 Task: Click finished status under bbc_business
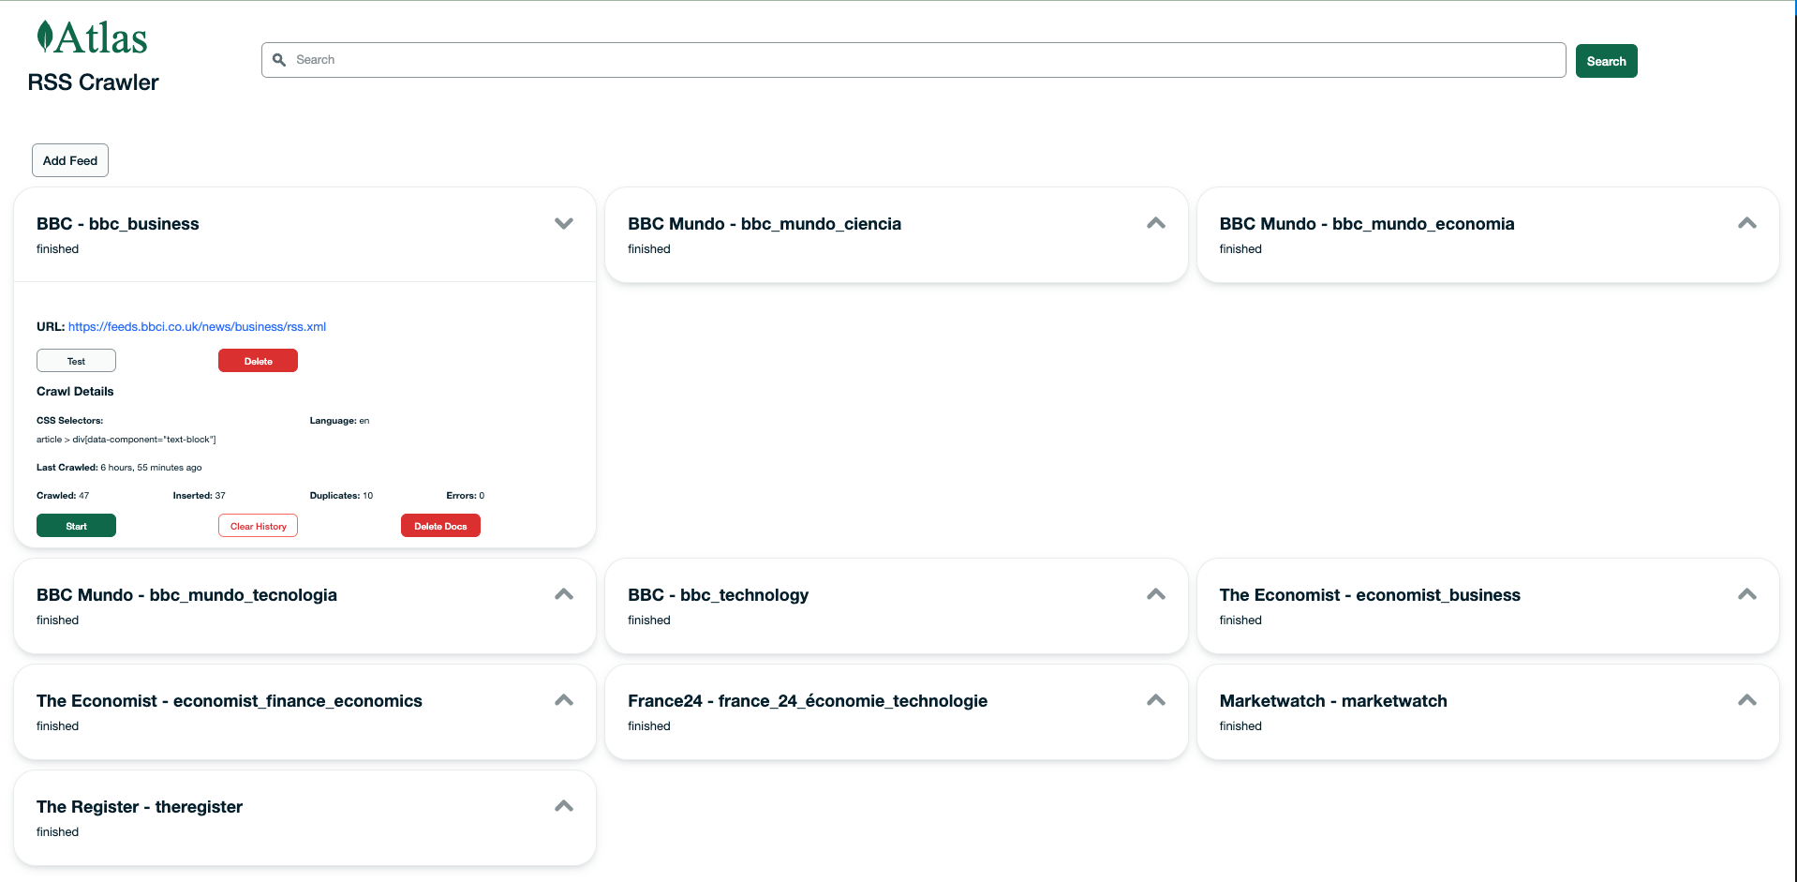click(x=57, y=249)
